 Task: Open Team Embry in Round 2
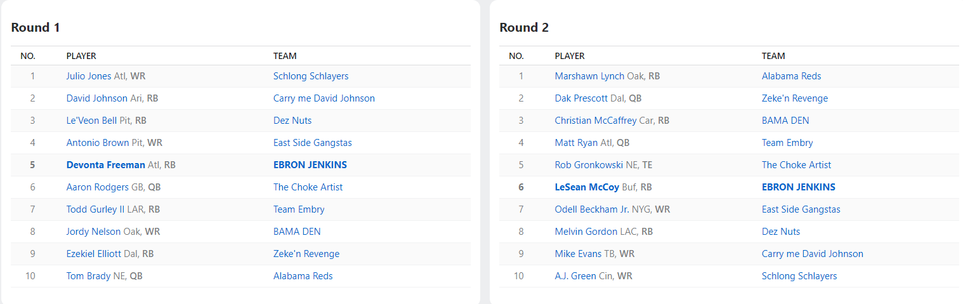click(x=787, y=143)
